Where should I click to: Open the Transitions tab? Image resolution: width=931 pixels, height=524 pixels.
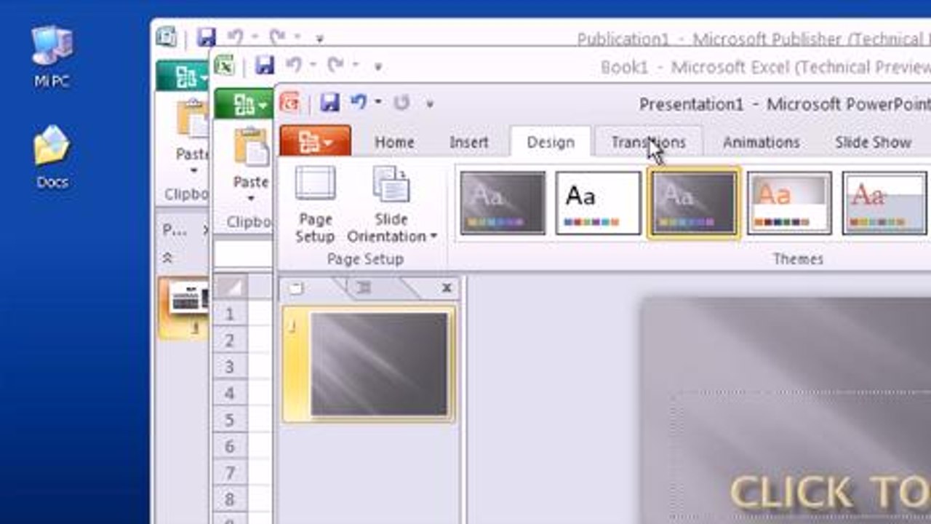click(648, 142)
